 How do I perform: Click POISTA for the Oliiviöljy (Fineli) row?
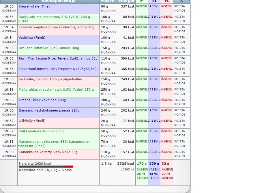point(179,121)
